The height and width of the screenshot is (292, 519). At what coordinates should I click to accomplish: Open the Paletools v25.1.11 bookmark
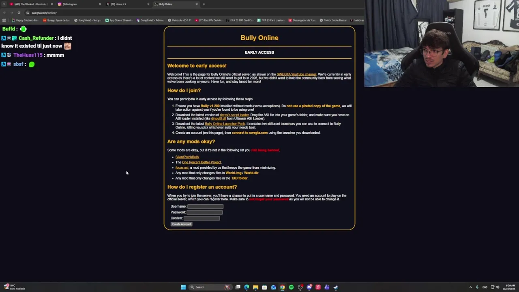[180, 20]
